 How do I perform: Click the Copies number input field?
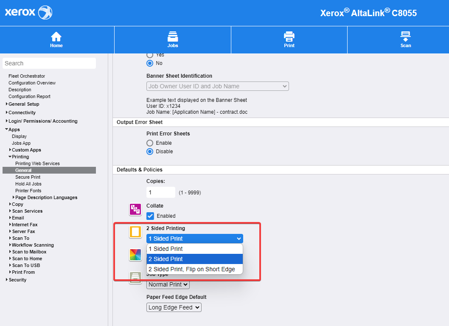(x=160, y=192)
